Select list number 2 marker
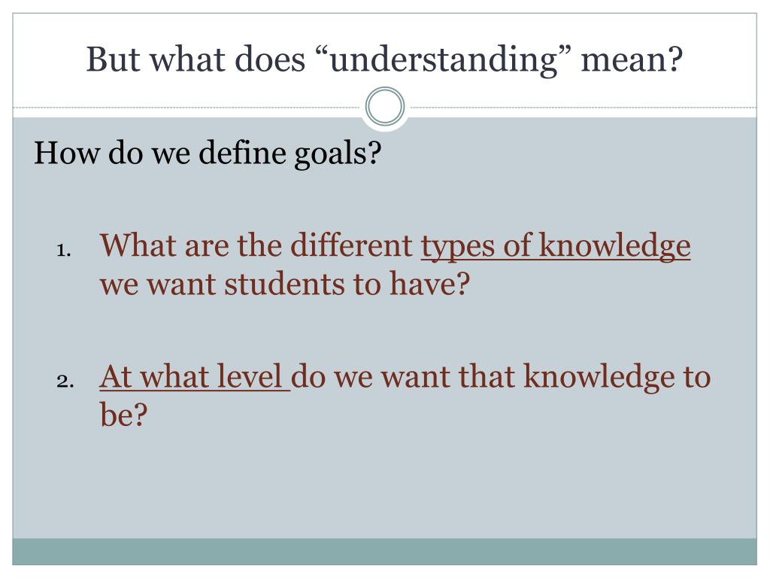Image resolution: width=770 pixels, height=578 pixels. tap(65, 381)
